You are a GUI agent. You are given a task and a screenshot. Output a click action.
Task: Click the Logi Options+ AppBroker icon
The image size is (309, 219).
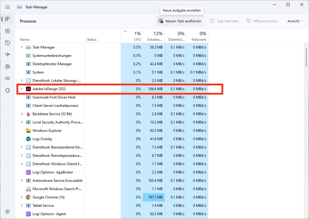(28, 172)
